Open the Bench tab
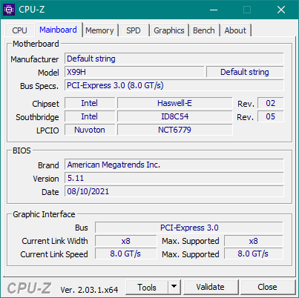 pyautogui.click(x=204, y=30)
